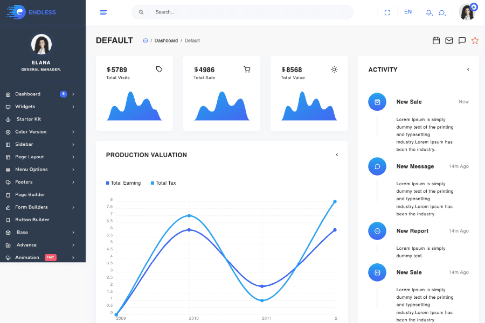Select the shopping cart icon on Total Sale card

coord(247,69)
